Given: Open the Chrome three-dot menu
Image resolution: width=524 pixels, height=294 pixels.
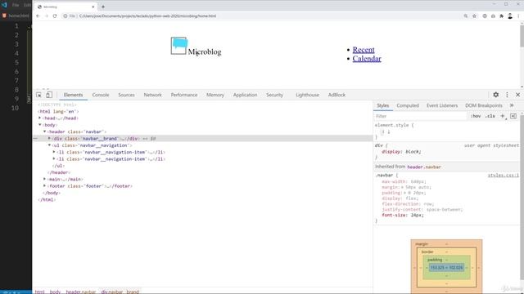Looking at the screenshot, I should pyautogui.click(x=518, y=16).
